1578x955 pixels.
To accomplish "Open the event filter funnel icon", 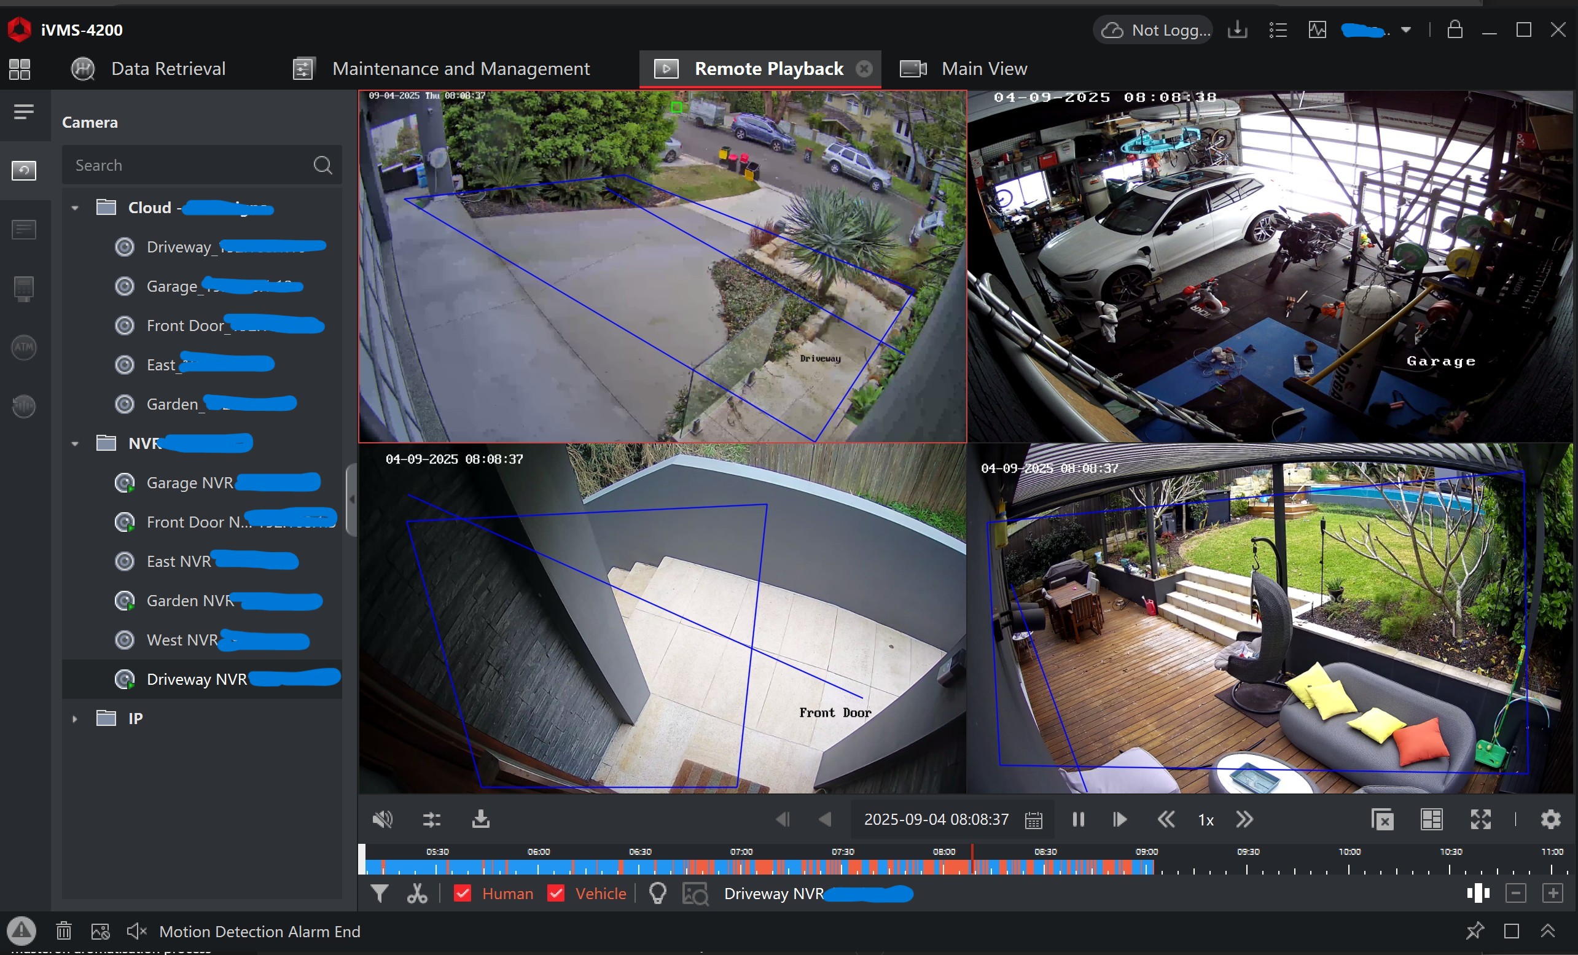I will pos(379,894).
